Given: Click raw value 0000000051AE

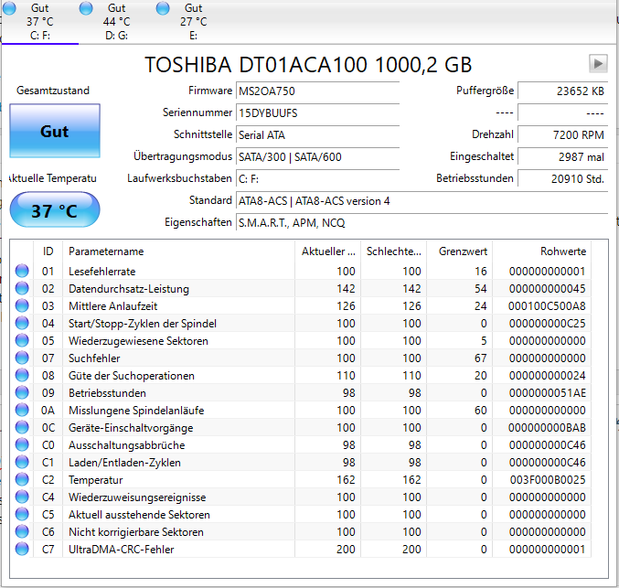Looking at the screenshot, I should pyautogui.click(x=548, y=393).
